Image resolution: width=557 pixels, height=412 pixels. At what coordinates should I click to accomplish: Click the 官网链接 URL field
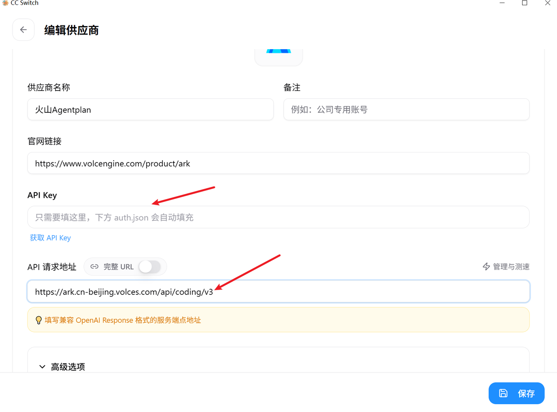pyautogui.click(x=278, y=163)
